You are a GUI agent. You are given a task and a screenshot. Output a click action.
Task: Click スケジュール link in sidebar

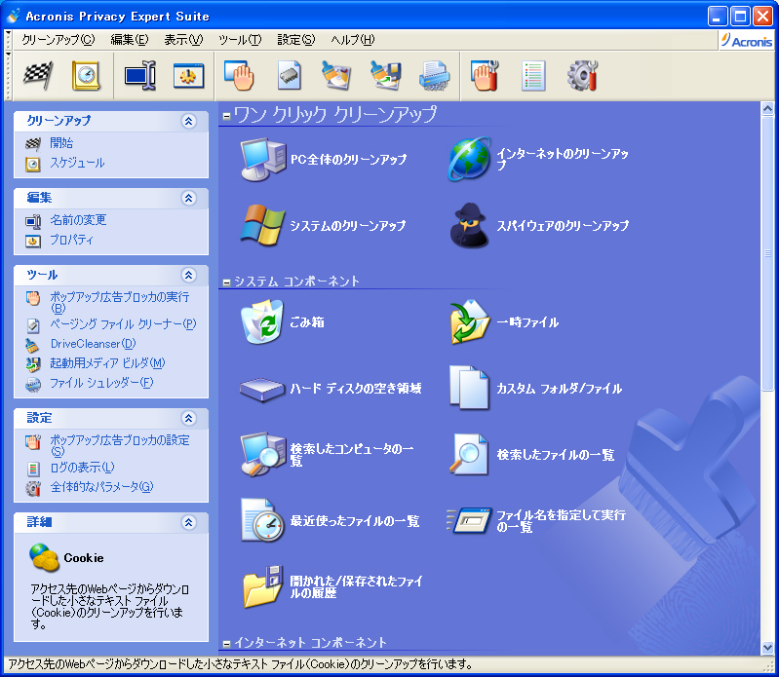coord(77,163)
